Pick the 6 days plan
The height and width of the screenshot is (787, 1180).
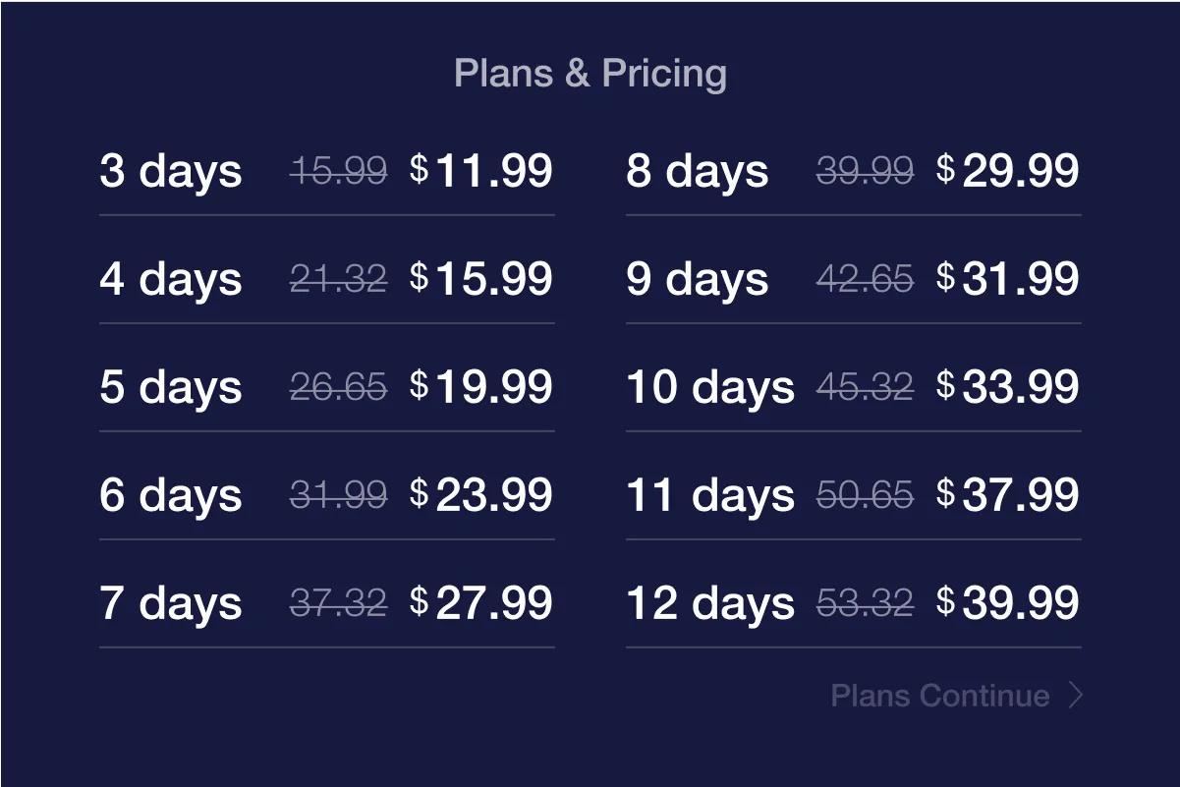[x=326, y=495]
